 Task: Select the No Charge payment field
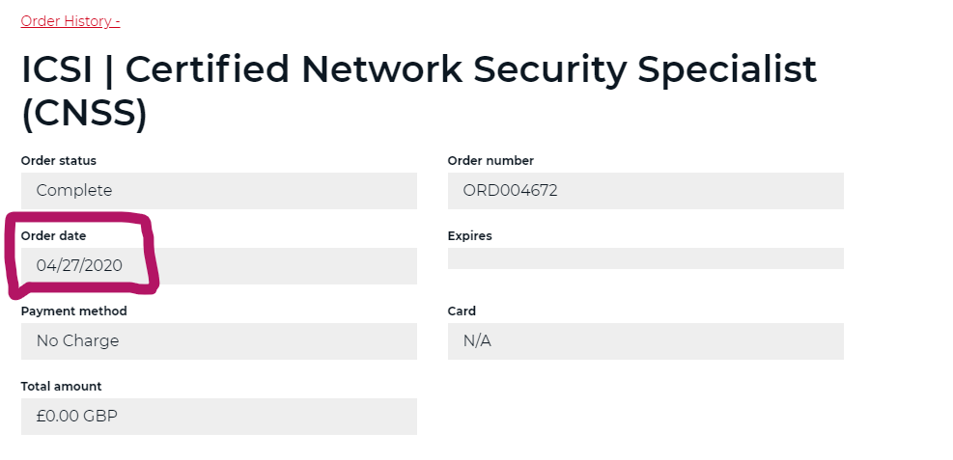(218, 341)
